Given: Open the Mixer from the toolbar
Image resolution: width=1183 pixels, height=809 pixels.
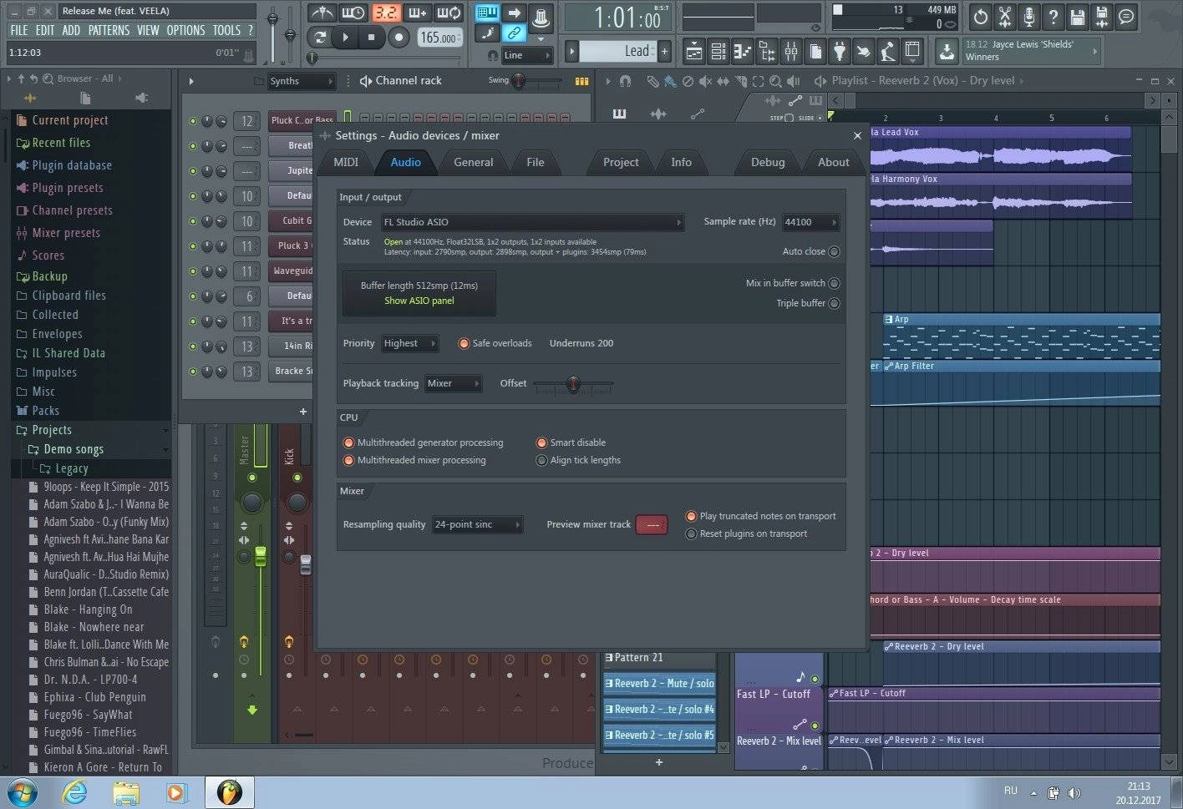Looking at the screenshot, I should tap(790, 52).
